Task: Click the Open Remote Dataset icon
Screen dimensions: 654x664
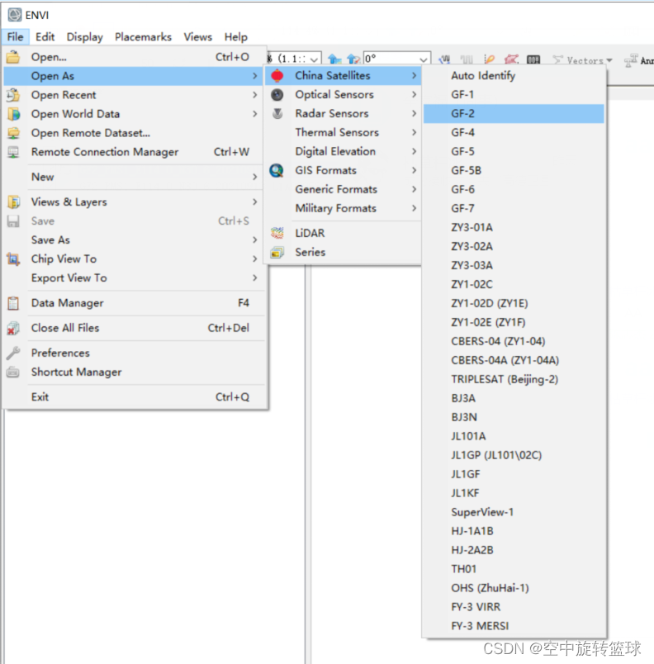Action: tap(13, 133)
